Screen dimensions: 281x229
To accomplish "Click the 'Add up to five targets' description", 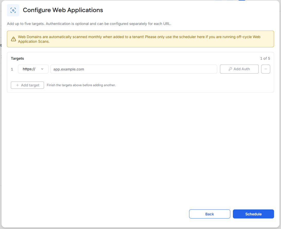I will (26, 24).
